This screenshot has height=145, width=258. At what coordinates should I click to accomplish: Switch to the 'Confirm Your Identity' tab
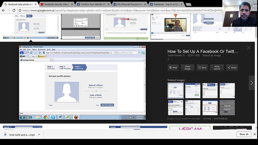pyautogui.click(x=93, y=4)
